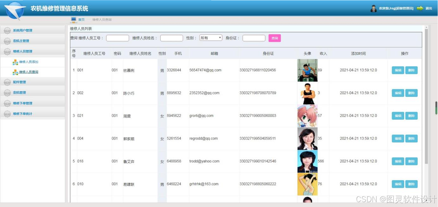Open 维修下单管理 menu section

[32, 103]
